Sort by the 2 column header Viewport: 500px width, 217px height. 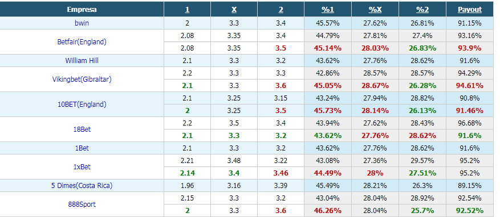click(281, 10)
